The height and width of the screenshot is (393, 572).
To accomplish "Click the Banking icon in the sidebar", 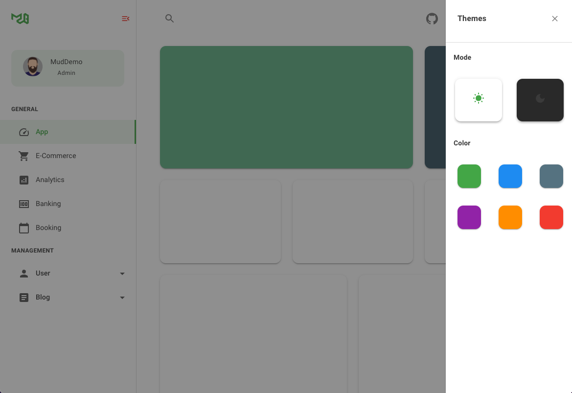I will (23, 204).
